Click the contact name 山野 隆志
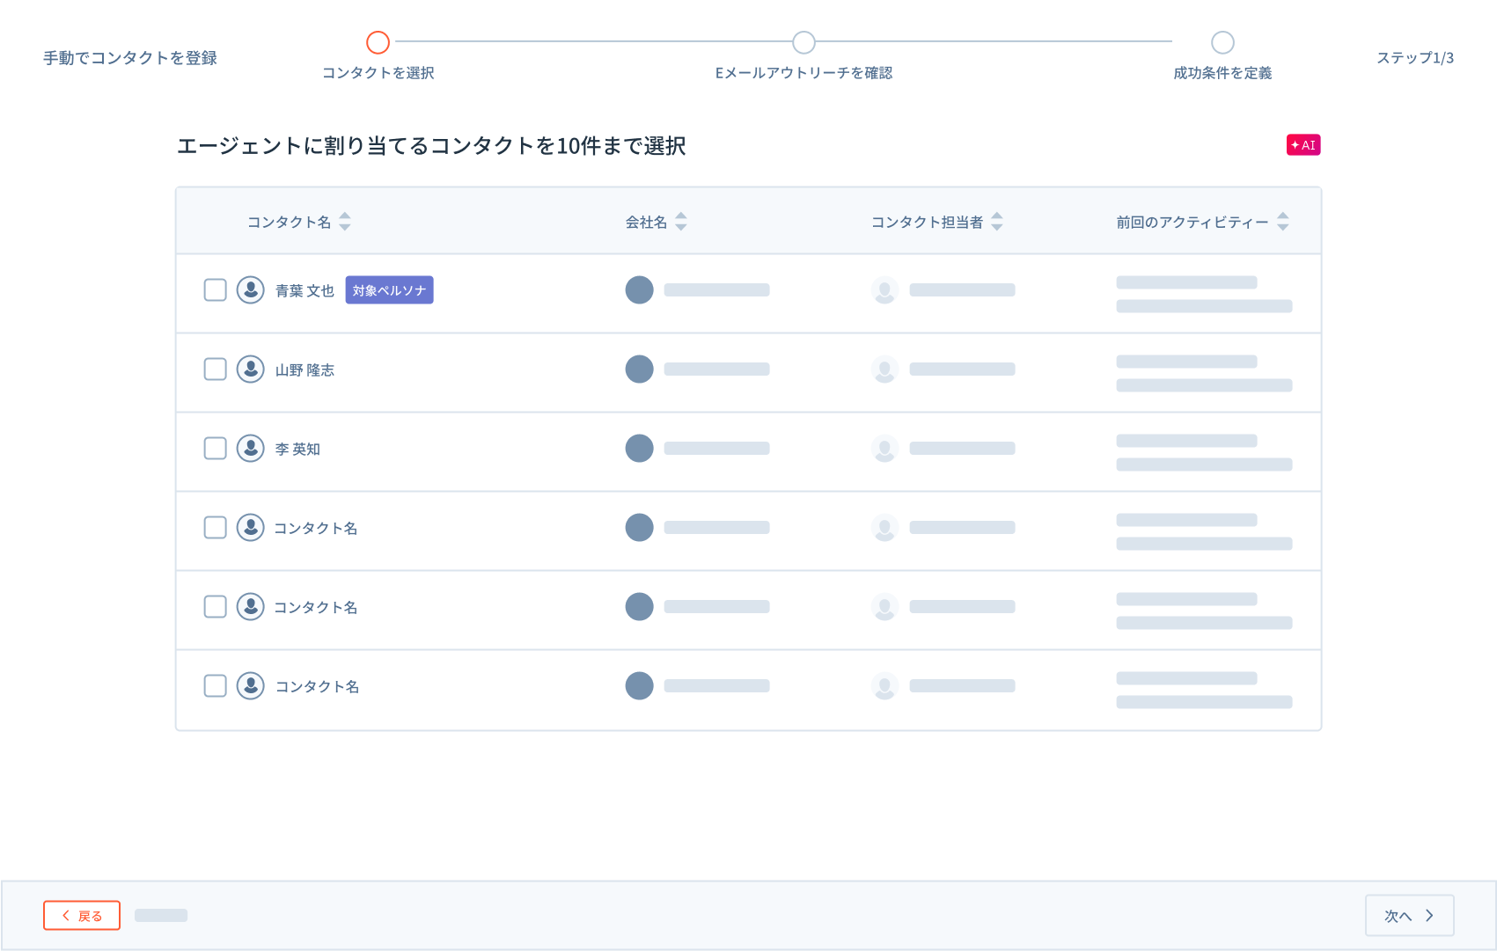The width and height of the screenshot is (1497, 951). click(x=305, y=370)
